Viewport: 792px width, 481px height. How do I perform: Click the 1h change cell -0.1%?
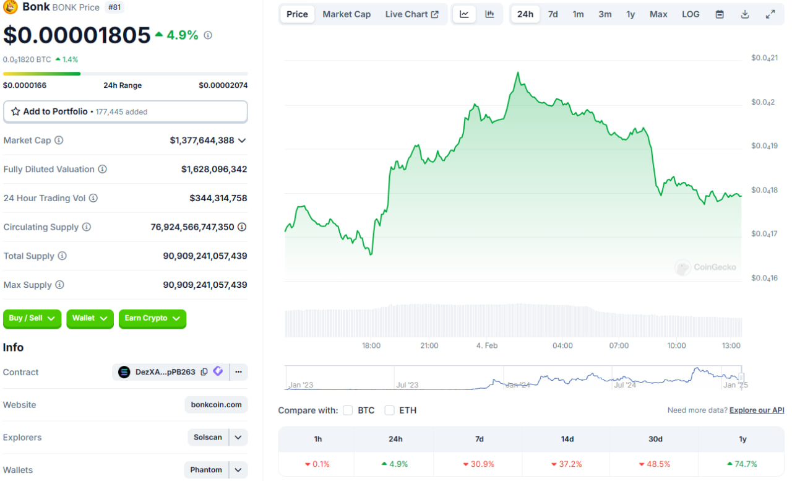point(317,464)
